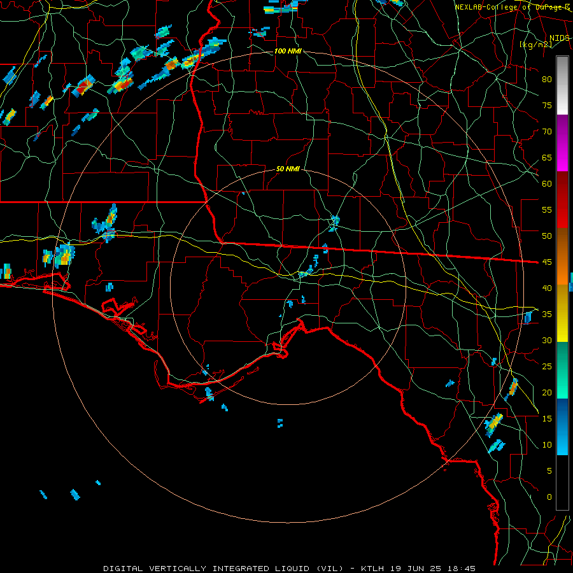This screenshot has height=573, width=573.
Task: Click the NIDS label above the scale
Action: (x=559, y=38)
